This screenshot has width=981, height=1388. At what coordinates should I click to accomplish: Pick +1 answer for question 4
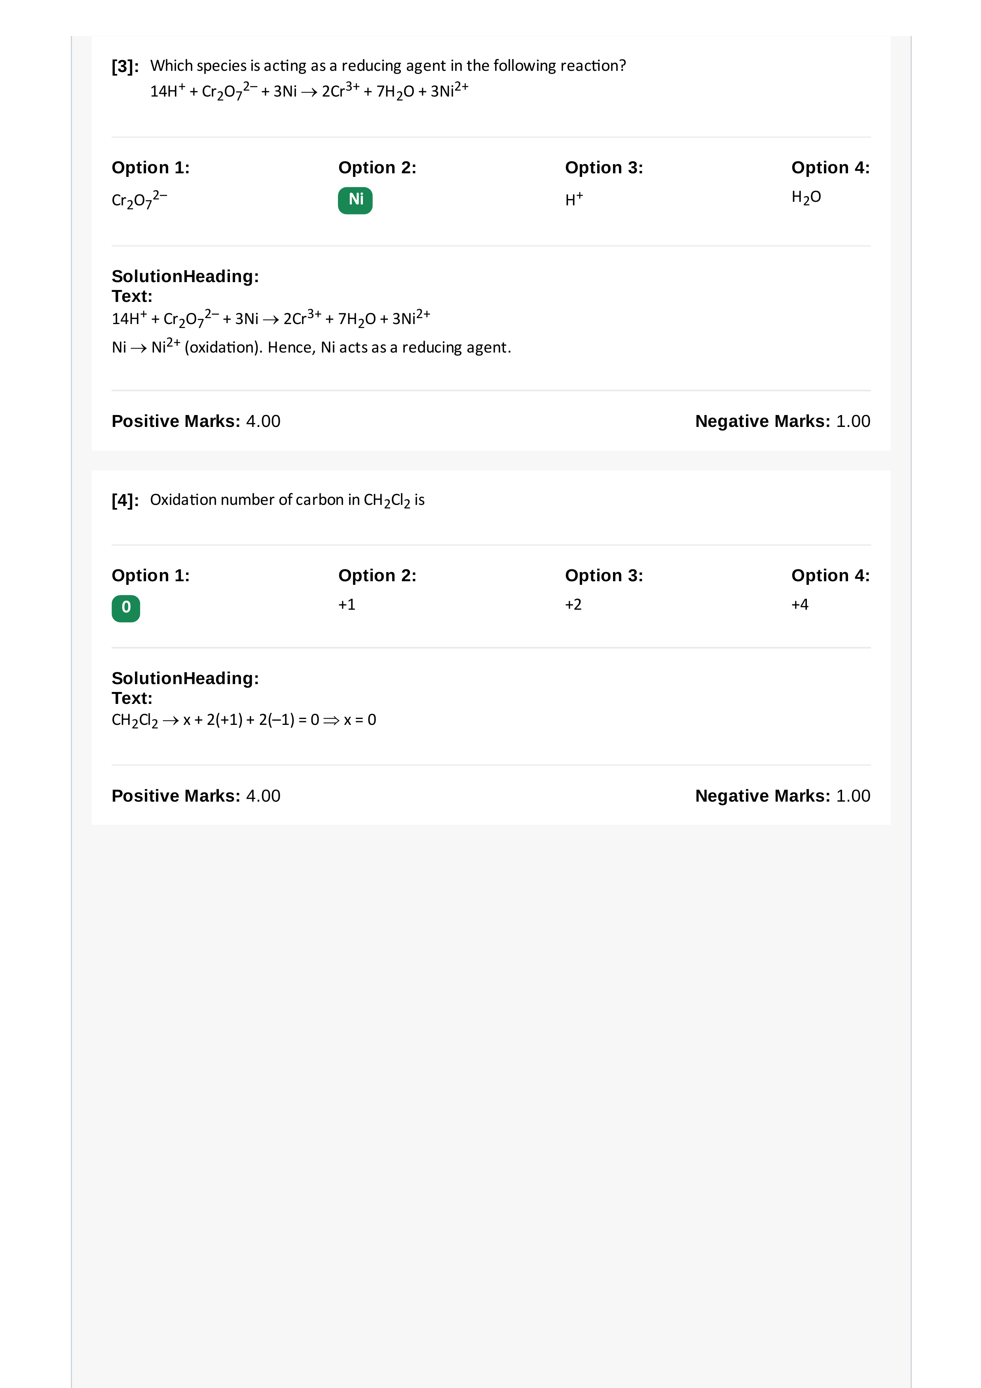[x=347, y=605]
